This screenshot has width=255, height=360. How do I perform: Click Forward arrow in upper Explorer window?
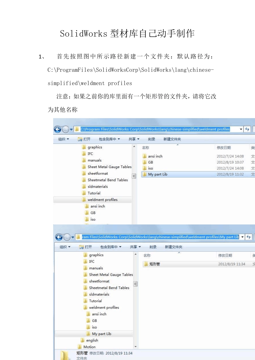point(65,130)
